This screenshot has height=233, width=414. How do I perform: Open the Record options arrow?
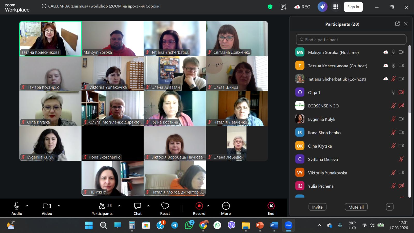(208, 206)
